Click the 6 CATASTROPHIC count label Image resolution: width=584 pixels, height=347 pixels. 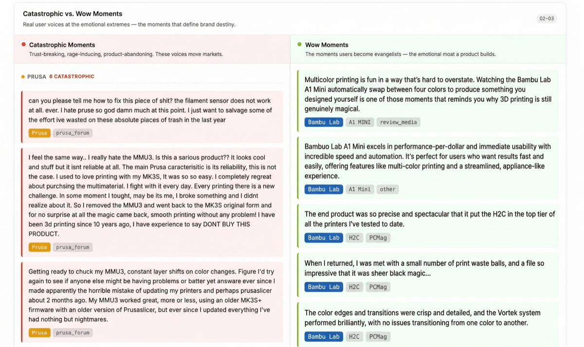pos(72,76)
